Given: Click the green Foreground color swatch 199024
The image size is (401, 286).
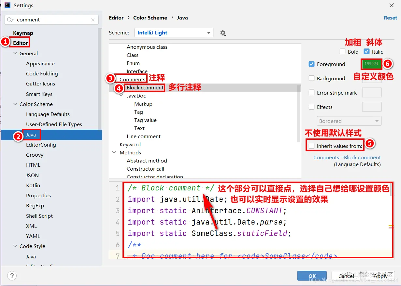Looking at the screenshot, I should click(371, 64).
